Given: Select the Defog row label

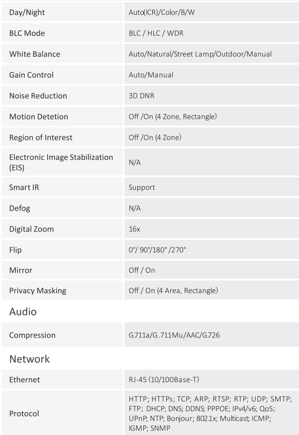Looking at the screenshot, I should click(x=19, y=209).
